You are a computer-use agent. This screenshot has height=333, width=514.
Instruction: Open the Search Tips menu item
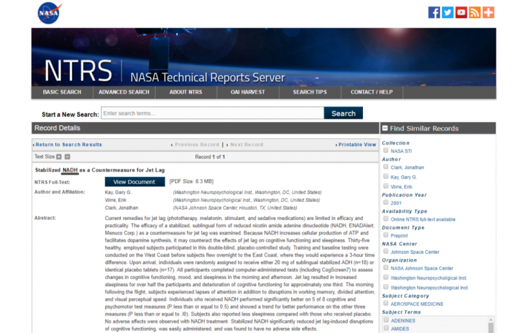tap(310, 92)
